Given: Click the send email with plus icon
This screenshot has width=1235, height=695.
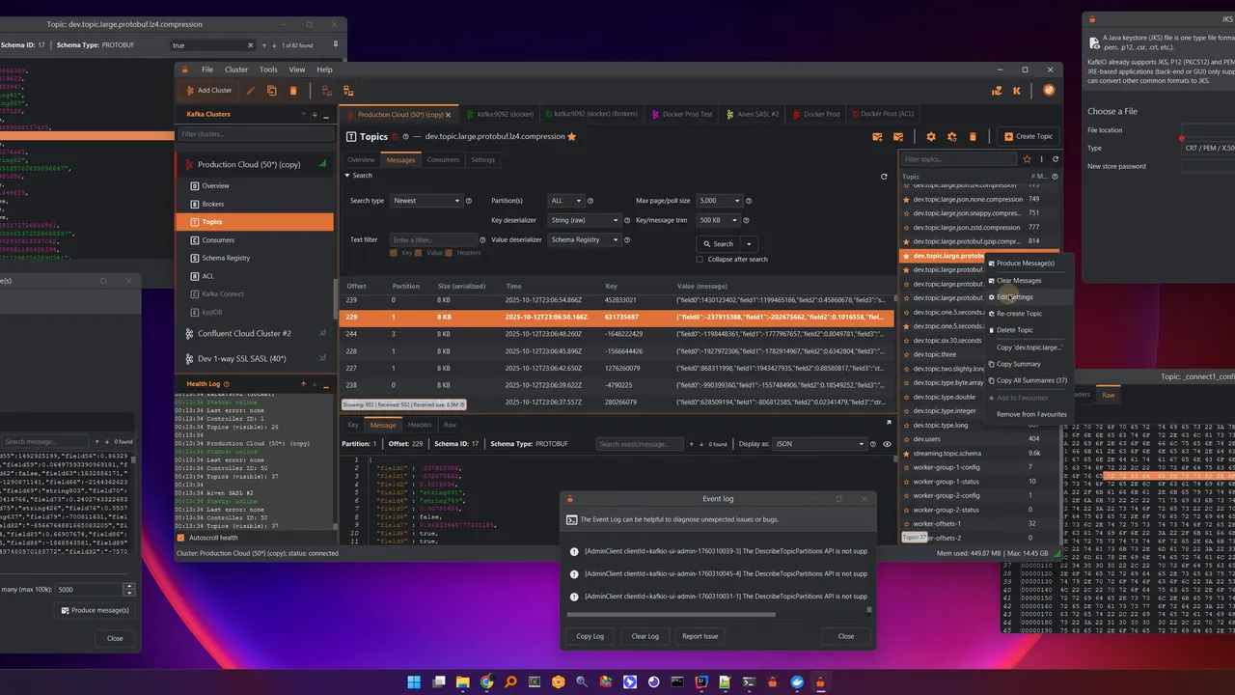Looking at the screenshot, I should 877,137.
